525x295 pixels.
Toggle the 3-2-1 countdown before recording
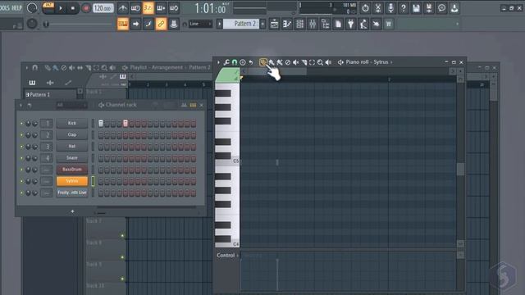coord(148,8)
